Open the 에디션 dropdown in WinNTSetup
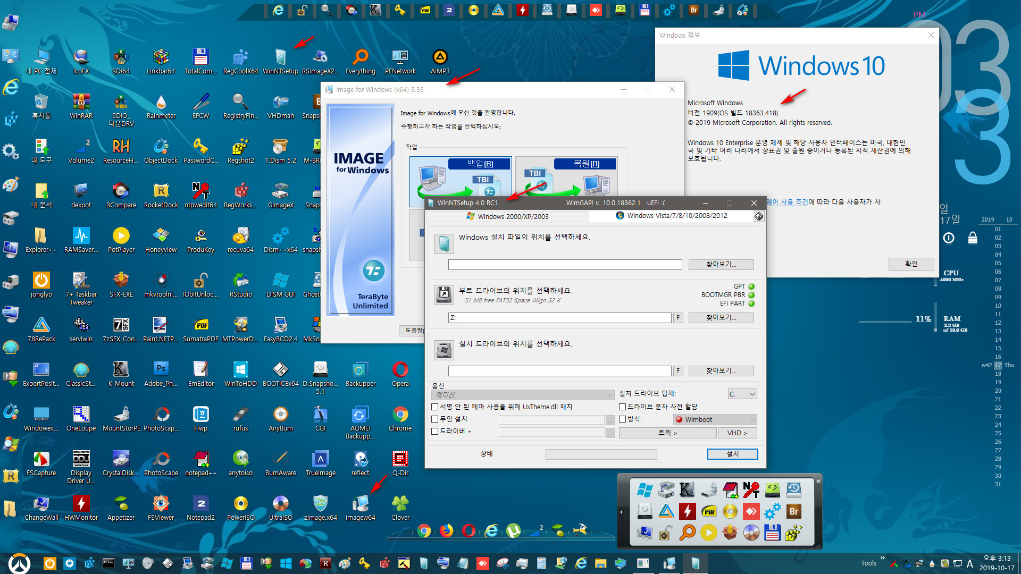1021x574 pixels. (523, 395)
